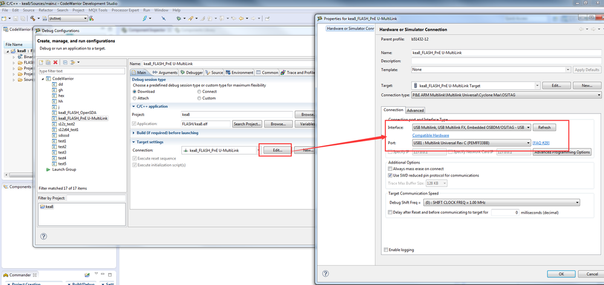Image resolution: width=604 pixels, height=285 pixels.
Task: Enable Delay after Reset checkbox
Action: coord(390,213)
